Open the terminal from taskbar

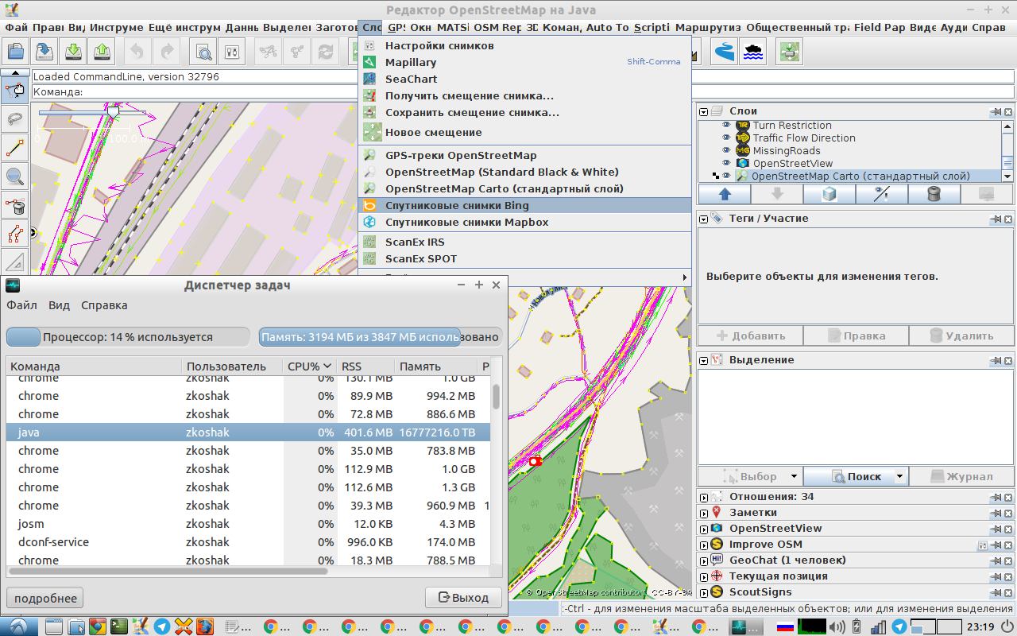[x=118, y=626]
